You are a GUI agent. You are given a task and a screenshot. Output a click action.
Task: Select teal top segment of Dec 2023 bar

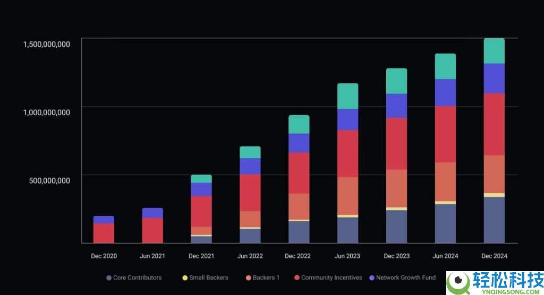click(x=396, y=81)
